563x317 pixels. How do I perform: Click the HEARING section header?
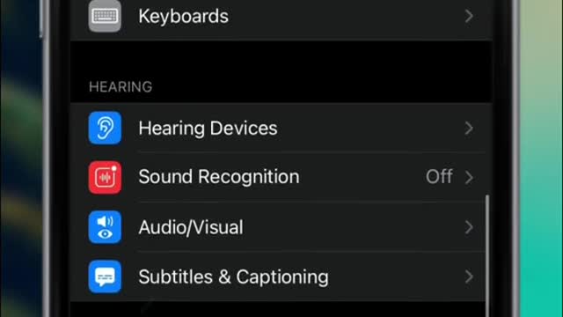click(x=121, y=87)
